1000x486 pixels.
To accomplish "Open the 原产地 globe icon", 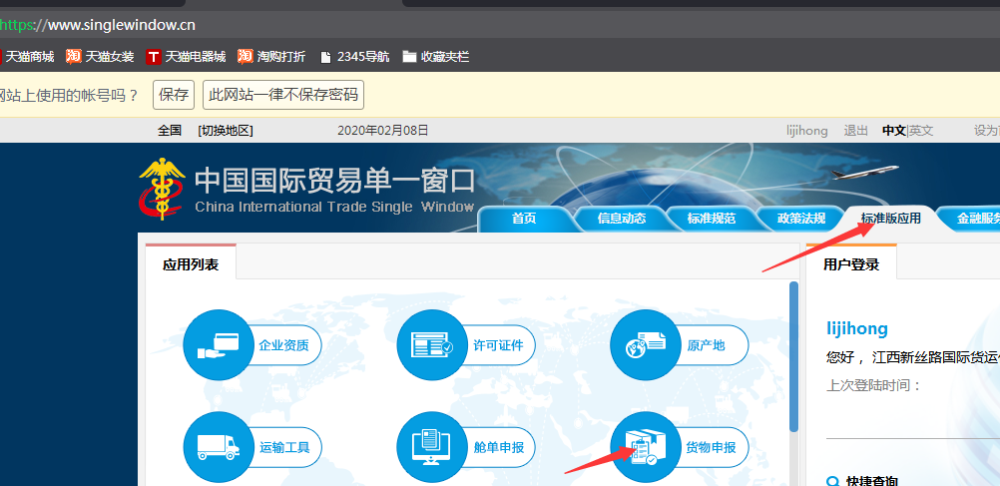I will (645, 345).
